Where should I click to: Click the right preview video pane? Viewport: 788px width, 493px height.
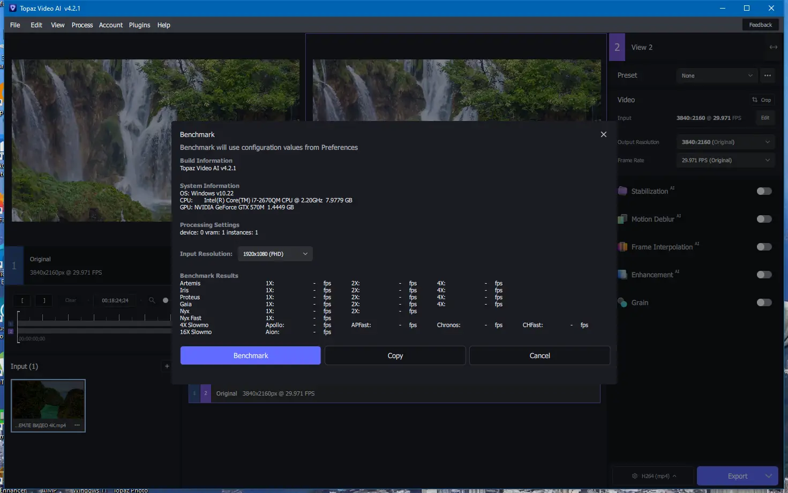[456, 90]
